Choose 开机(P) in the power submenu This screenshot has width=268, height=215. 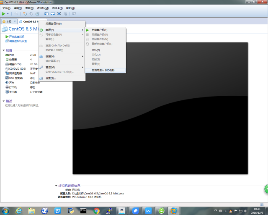pos(105,50)
